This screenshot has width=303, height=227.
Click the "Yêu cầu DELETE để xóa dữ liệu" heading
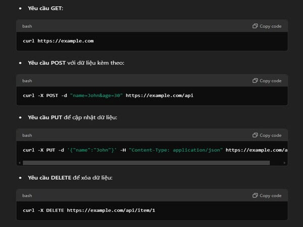coord(70,178)
